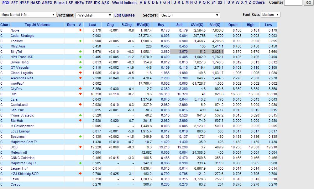Open World Indices tab
This screenshot has width=314, height=189.
(124, 3)
